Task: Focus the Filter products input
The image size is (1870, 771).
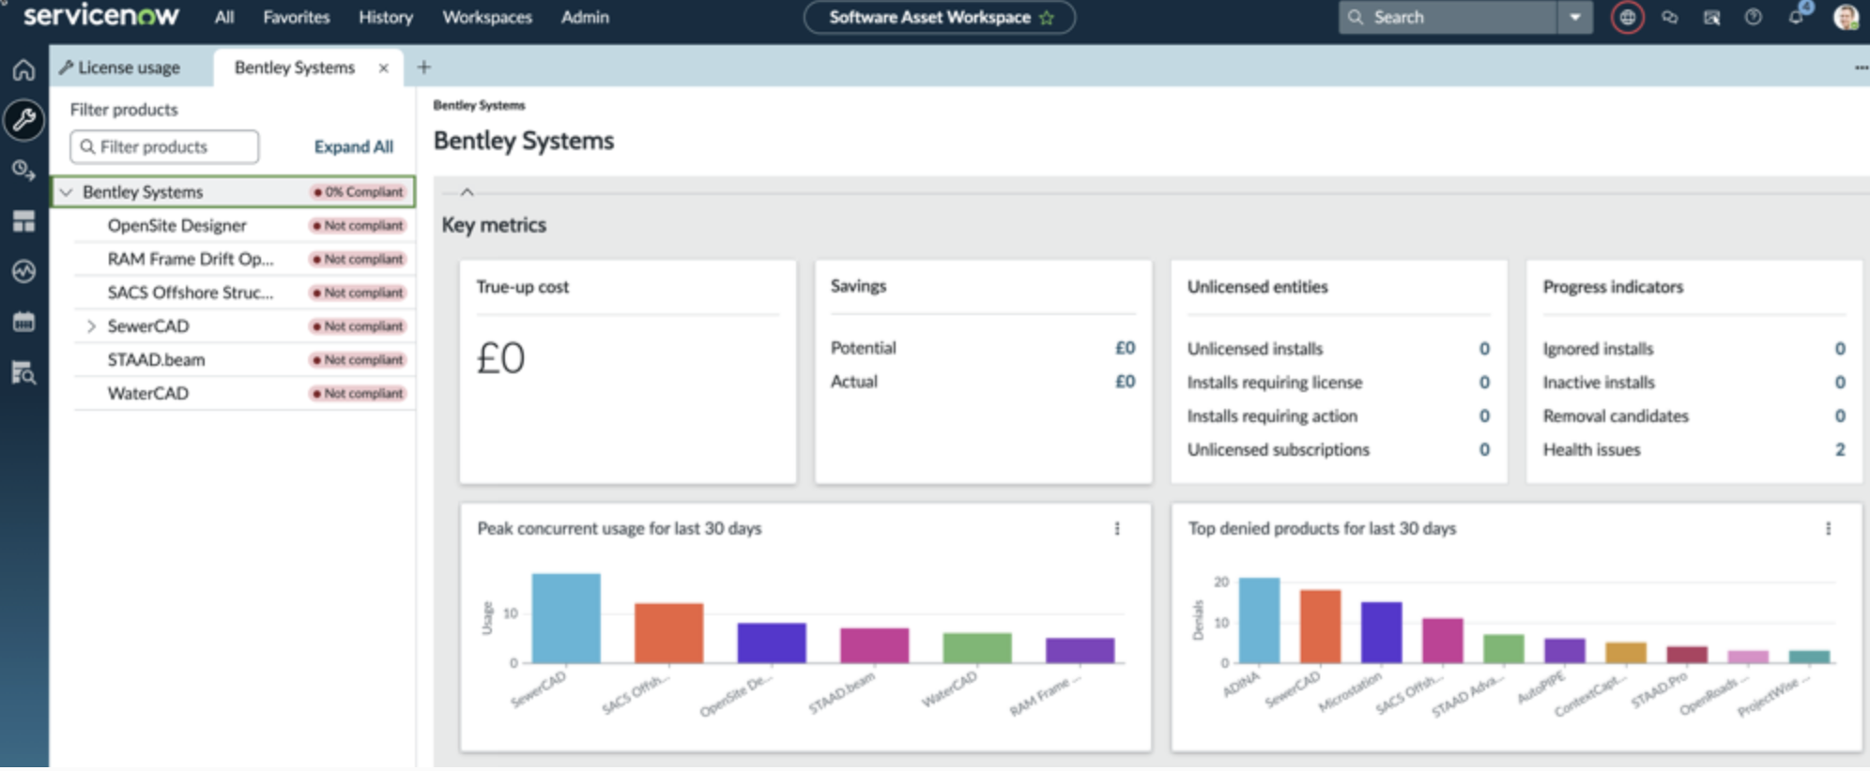Action: click(164, 147)
